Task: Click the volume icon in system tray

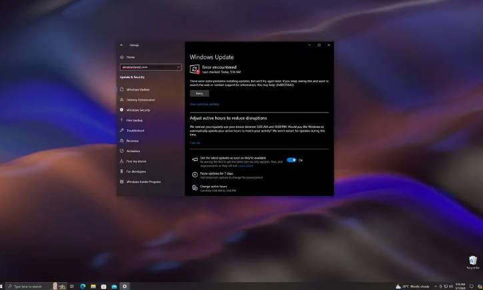Action: 451,286
